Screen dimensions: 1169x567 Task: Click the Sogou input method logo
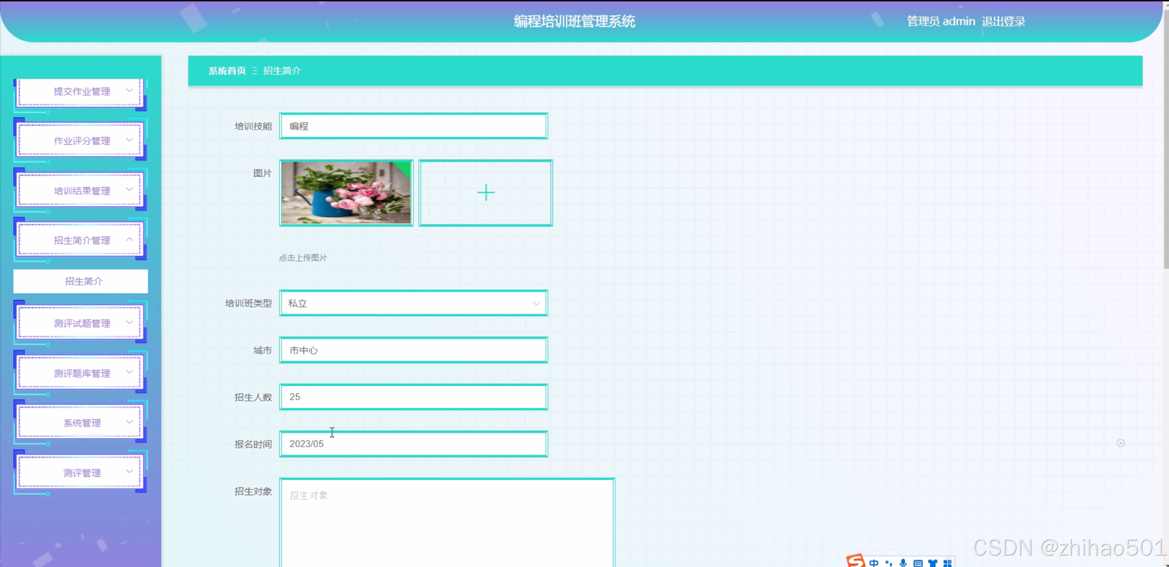[856, 561]
